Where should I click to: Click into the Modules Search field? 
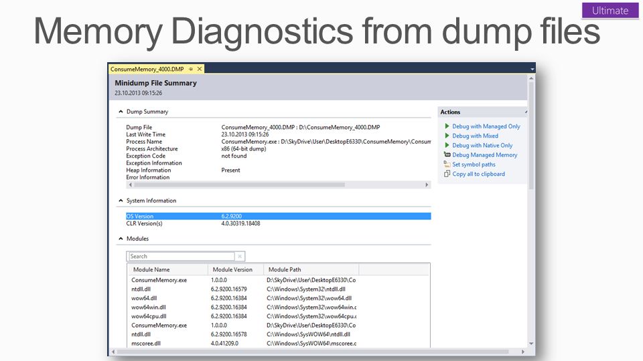click(x=182, y=256)
